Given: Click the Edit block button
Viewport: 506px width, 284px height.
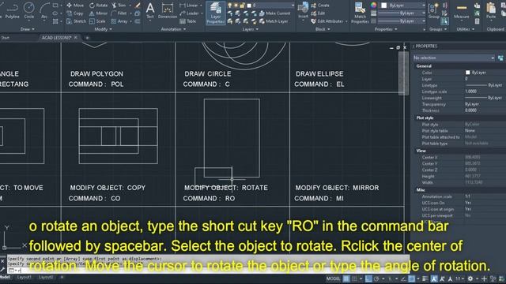Looking at the screenshot, I should tap(318, 13).
